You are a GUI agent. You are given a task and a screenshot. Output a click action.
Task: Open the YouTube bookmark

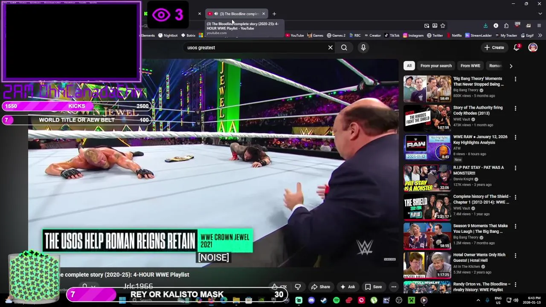[x=294, y=35]
